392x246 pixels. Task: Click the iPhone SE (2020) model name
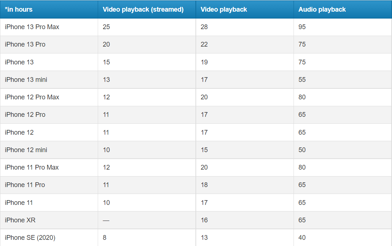pos(30,238)
